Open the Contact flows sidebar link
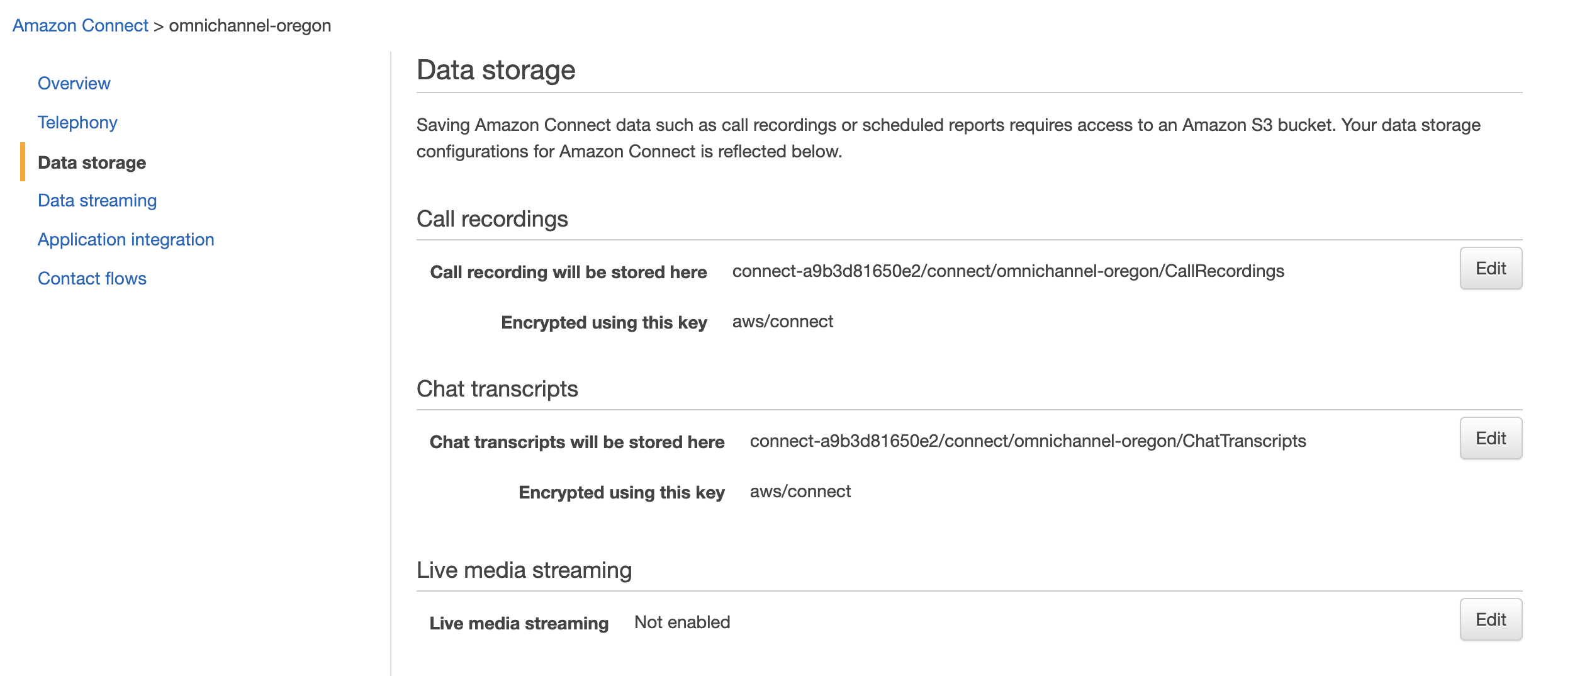The width and height of the screenshot is (1587, 676). (x=92, y=279)
